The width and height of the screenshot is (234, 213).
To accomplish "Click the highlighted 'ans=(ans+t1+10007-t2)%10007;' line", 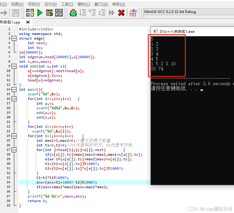I will 66,182.
